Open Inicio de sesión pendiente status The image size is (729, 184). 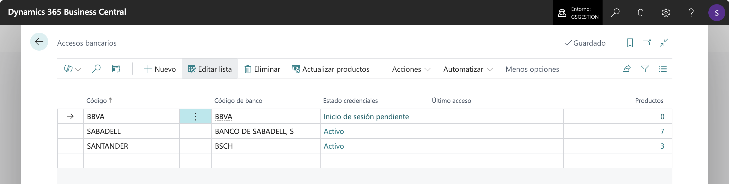[366, 117]
